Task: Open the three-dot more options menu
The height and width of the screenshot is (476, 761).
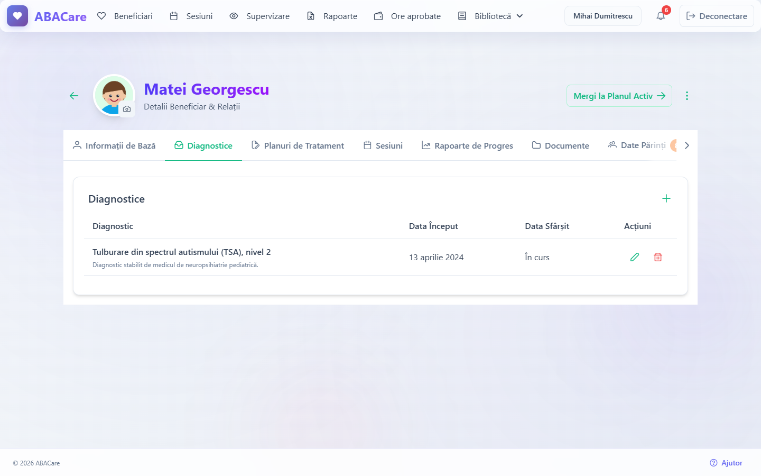Action: 687,96
